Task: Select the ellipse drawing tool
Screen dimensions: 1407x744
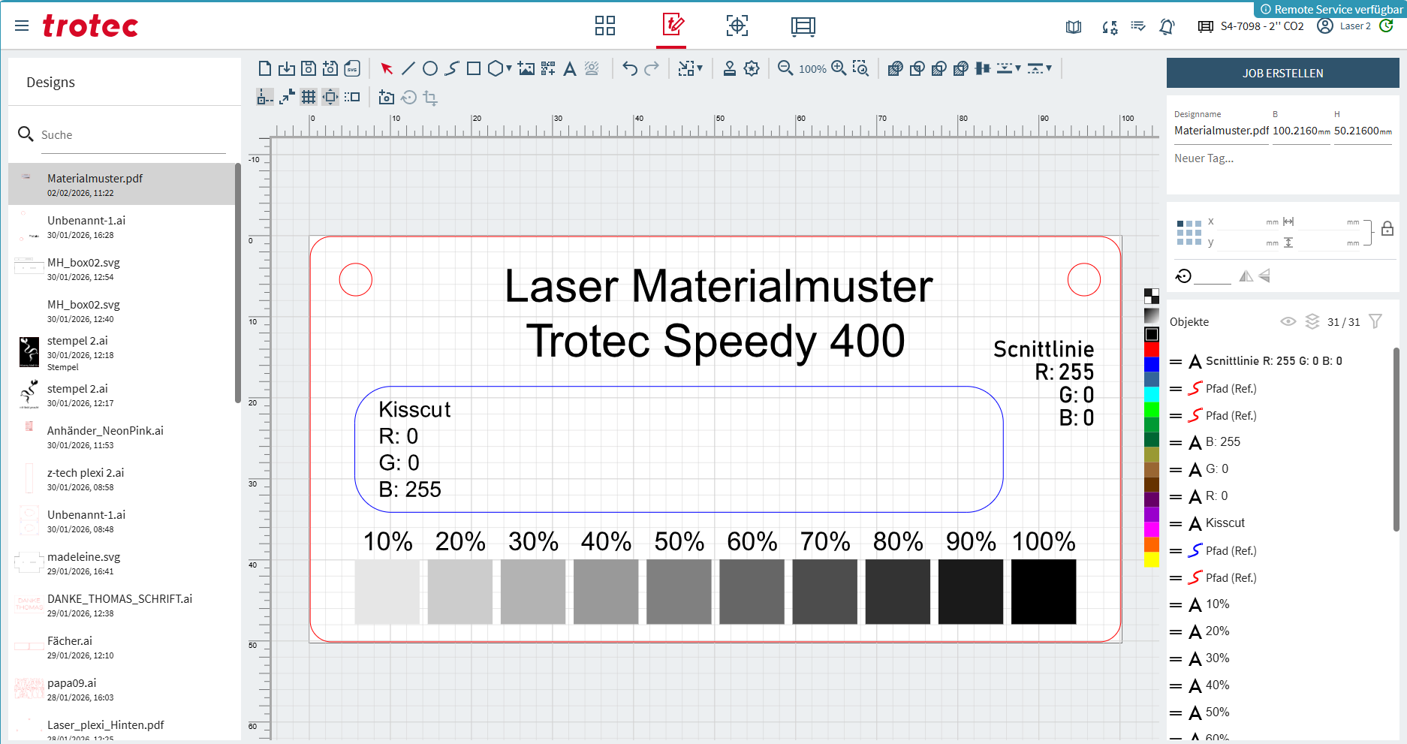Action: point(430,69)
